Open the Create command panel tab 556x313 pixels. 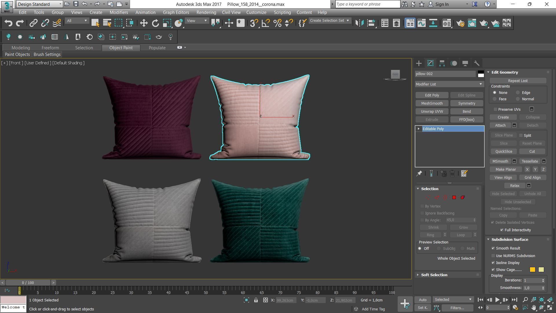click(x=419, y=63)
